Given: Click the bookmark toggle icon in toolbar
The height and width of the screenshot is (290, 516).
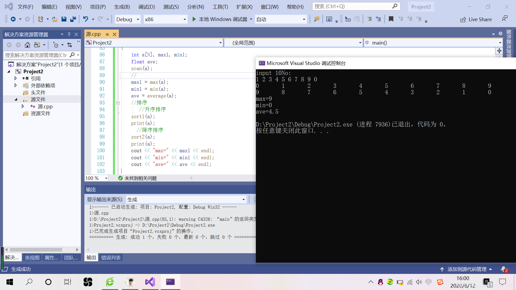Looking at the screenshot, I should (x=391, y=19).
